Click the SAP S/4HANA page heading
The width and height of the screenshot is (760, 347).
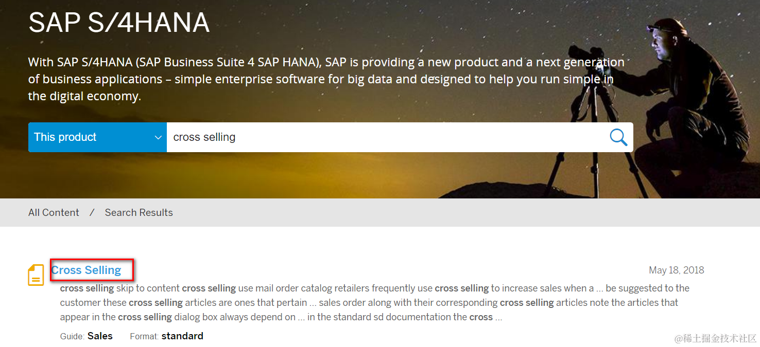coord(119,22)
